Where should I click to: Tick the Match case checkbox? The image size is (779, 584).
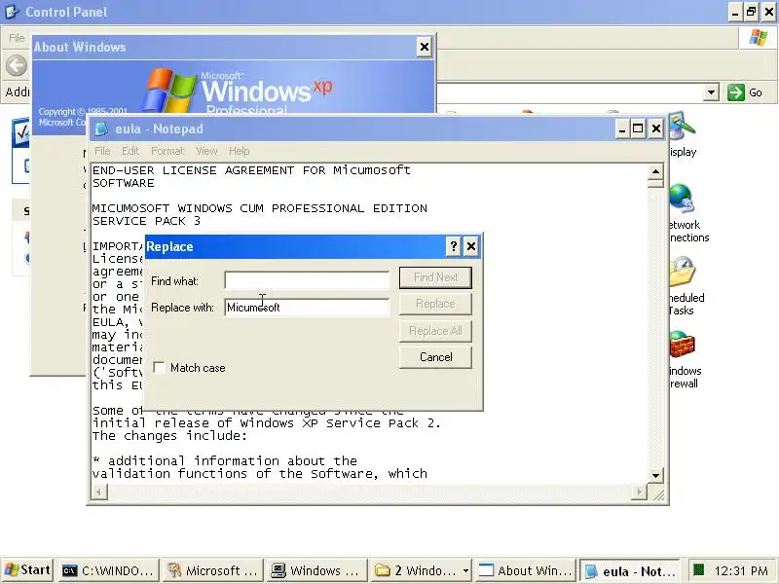coord(159,368)
